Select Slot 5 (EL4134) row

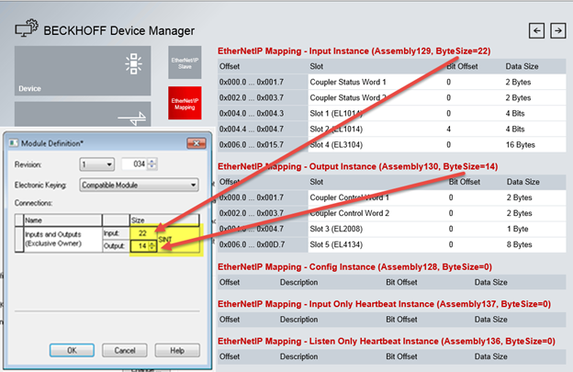click(392, 244)
